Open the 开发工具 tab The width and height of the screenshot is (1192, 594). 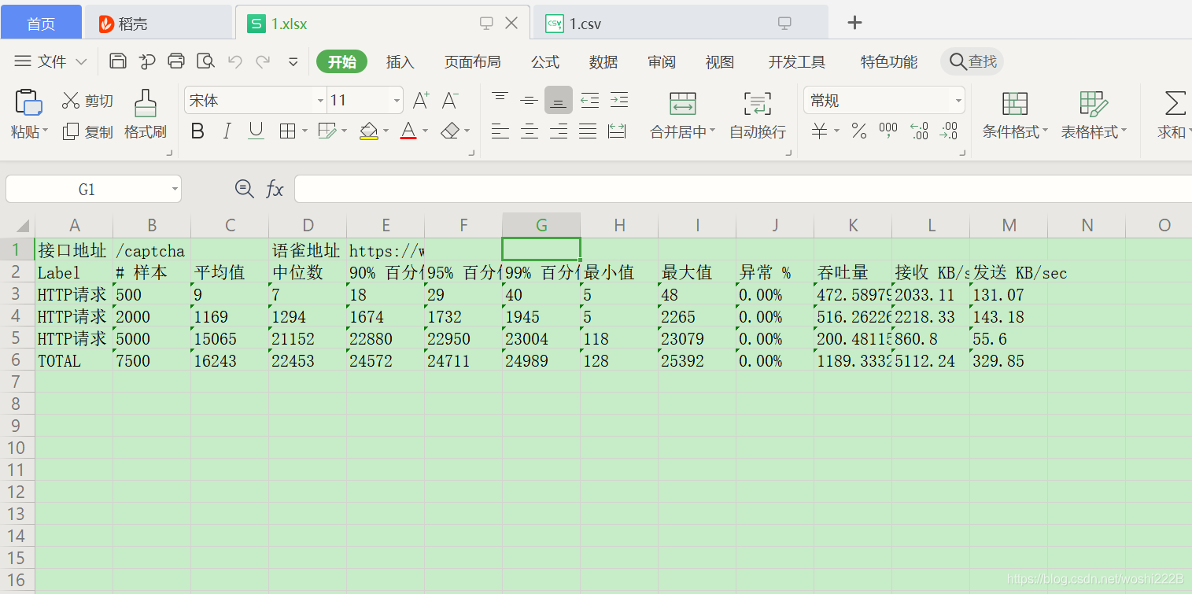click(x=797, y=61)
